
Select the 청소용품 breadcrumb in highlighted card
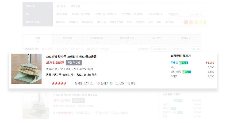66,69
